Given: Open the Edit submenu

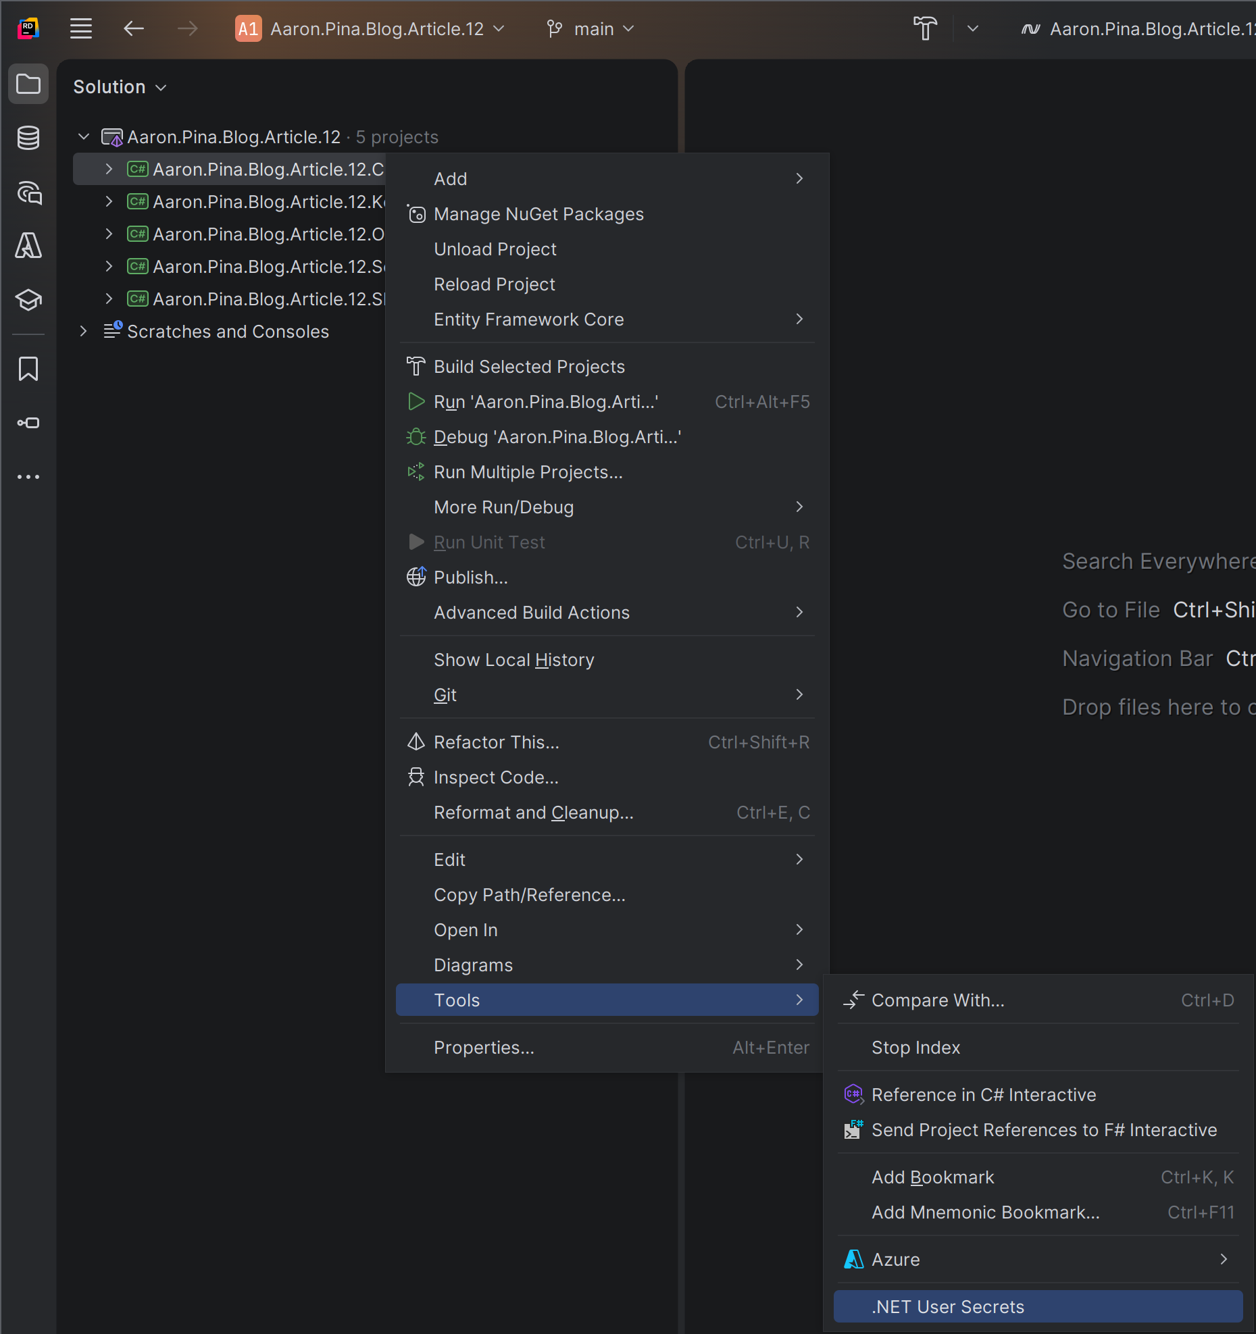Looking at the screenshot, I should pos(607,860).
